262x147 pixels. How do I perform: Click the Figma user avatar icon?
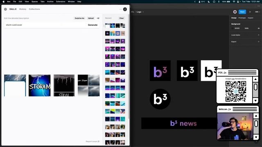coord(235,12)
